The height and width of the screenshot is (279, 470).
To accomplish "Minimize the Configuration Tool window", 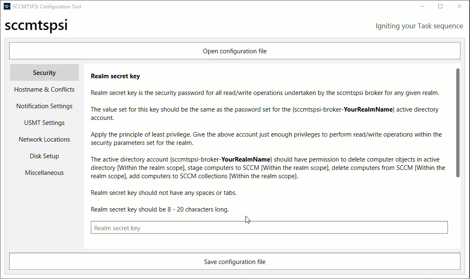I will pos(422,7).
